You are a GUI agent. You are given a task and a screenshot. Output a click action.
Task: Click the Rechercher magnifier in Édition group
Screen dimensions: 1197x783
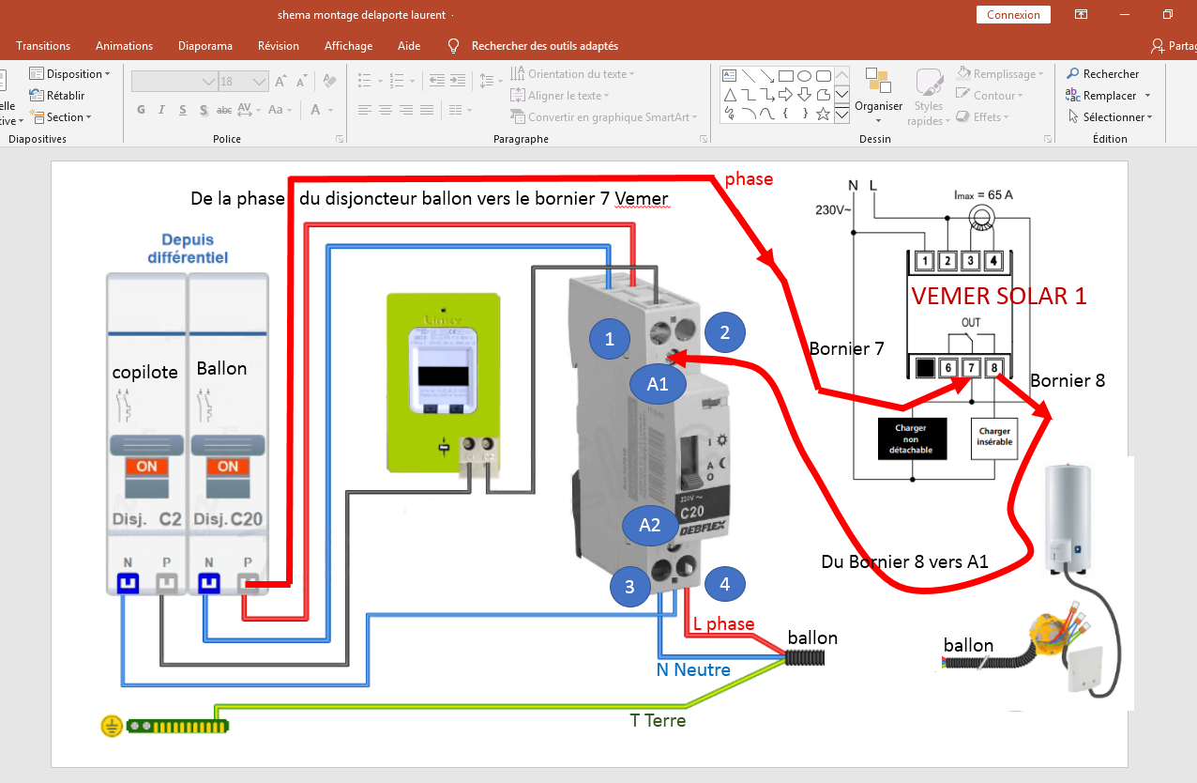(x=1073, y=74)
